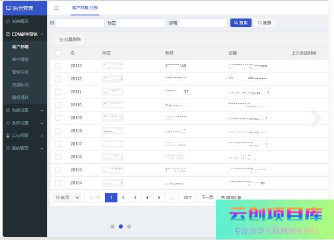Viewport: 334px width, 240px height.
Task: Select the second blue carousel indicator dot
Action: tap(121, 227)
